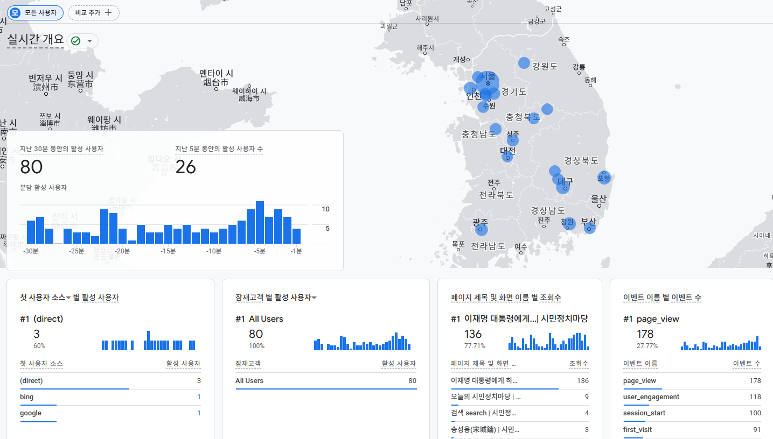Click the Busan user bubble on the map
The height and width of the screenshot is (439, 773).
click(590, 228)
